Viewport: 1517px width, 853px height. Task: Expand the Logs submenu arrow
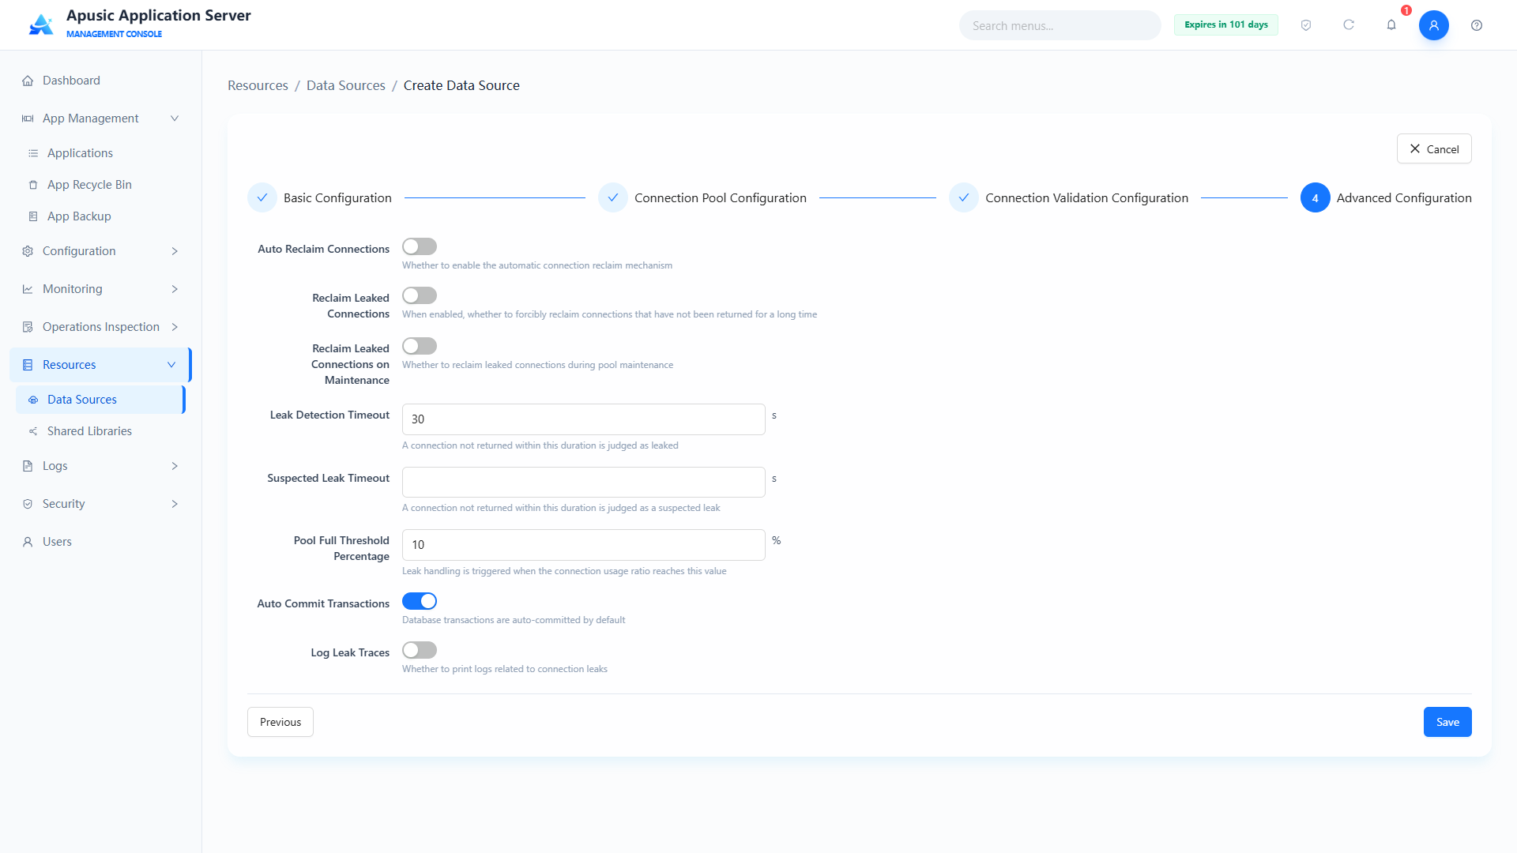click(x=175, y=466)
